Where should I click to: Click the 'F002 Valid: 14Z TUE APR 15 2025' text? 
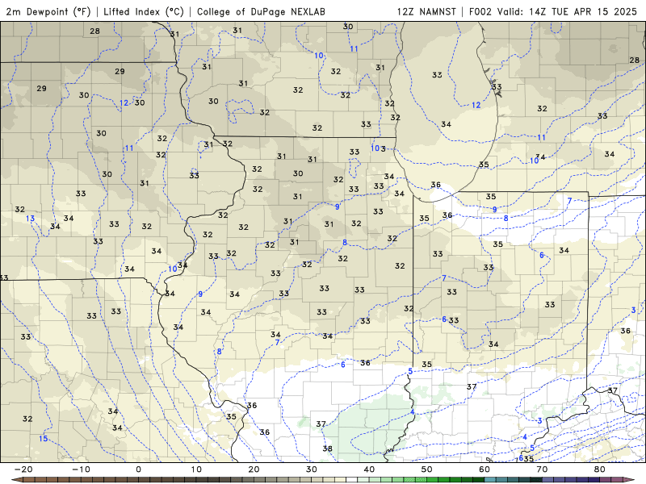(x=553, y=11)
